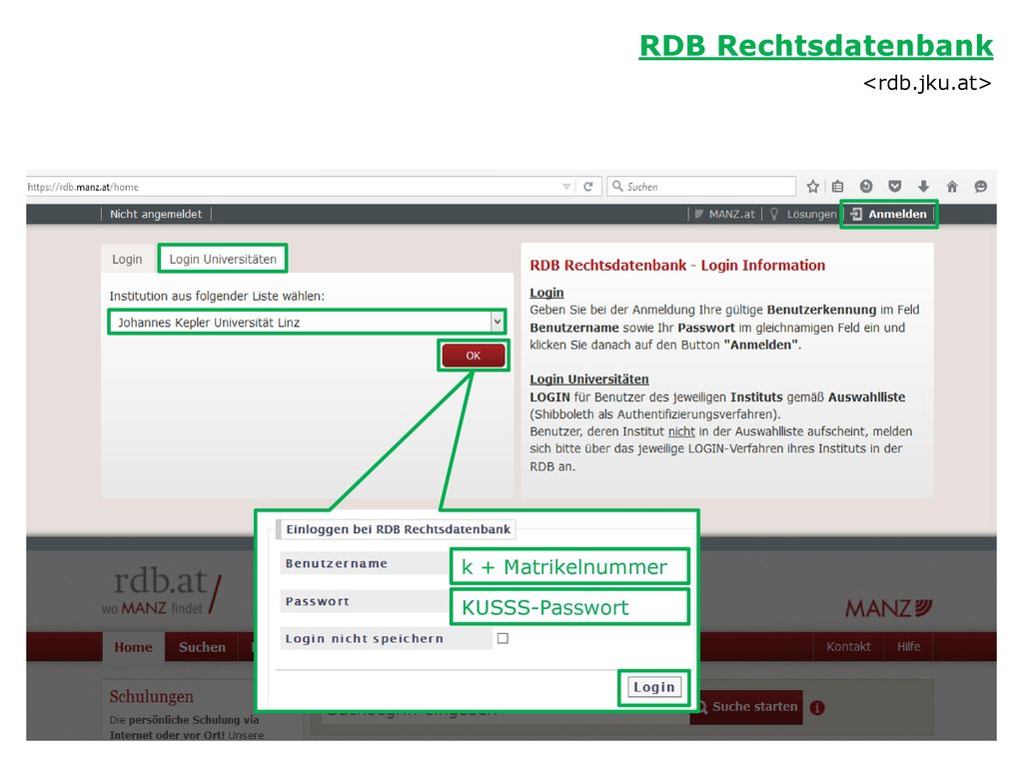Click the '<rdb.jku.at>' address text
The height and width of the screenshot is (767, 1023).
click(x=927, y=83)
